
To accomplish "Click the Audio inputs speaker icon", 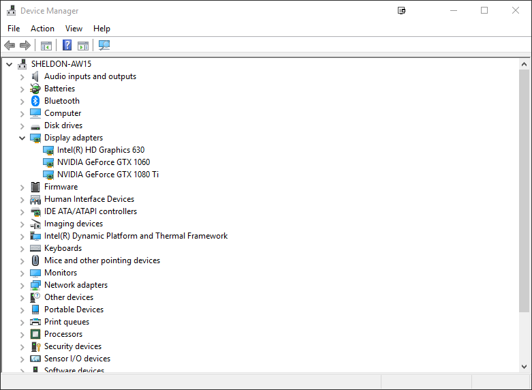I will (35, 76).
